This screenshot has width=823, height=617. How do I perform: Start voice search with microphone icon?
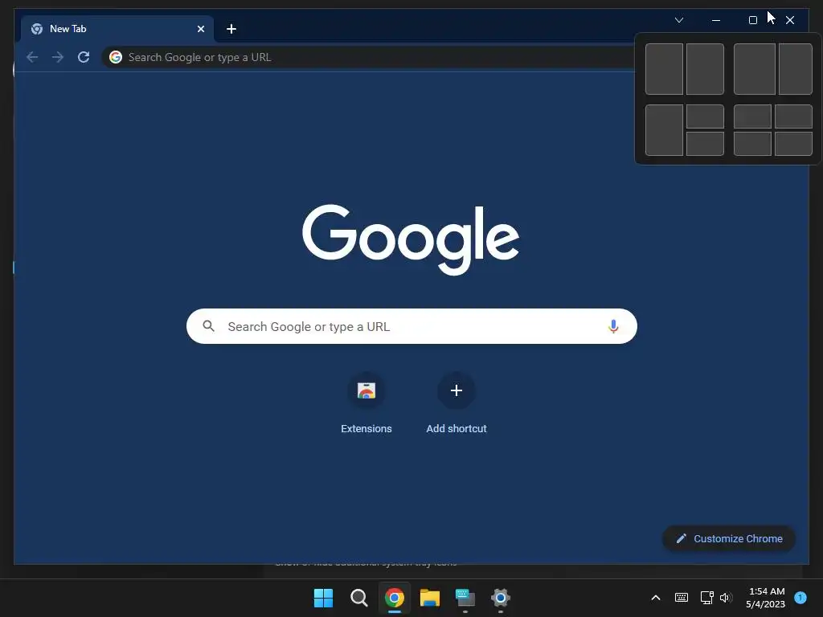click(613, 326)
